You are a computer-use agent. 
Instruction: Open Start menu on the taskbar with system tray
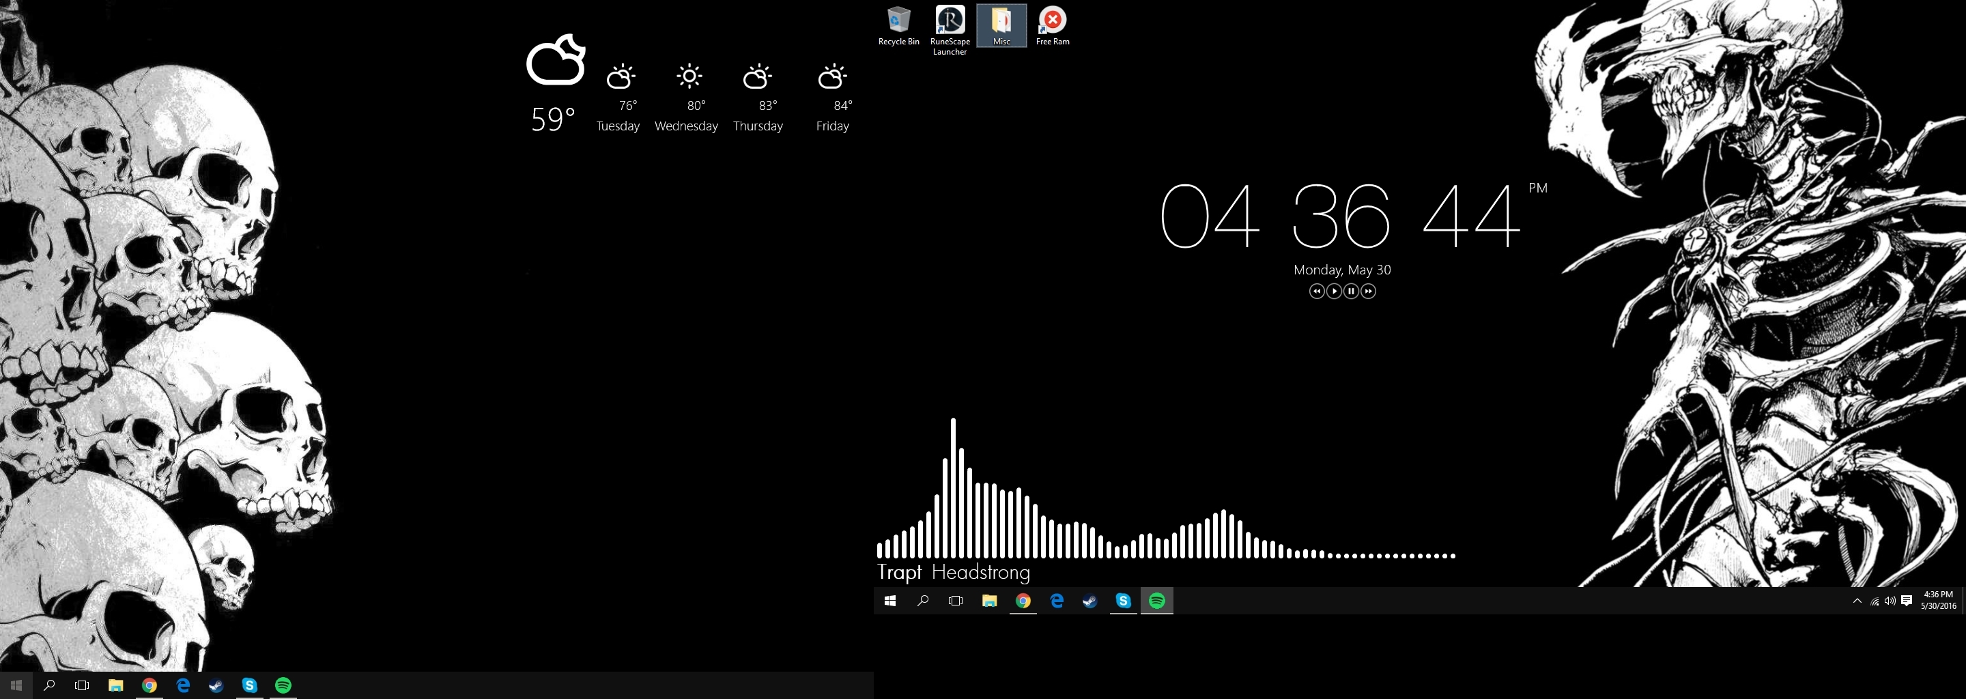[x=890, y=601]
